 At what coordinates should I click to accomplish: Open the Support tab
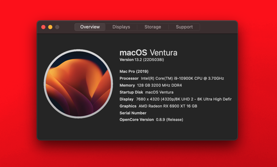coord(184,27)
